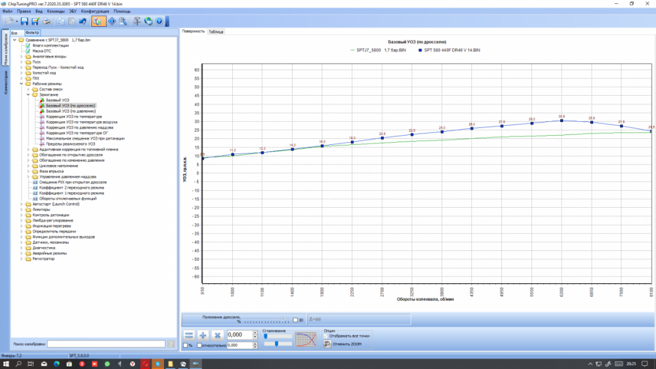Click the blue undo arrow icon
Viewport: 656px width, 369px height.
point(83,22)
